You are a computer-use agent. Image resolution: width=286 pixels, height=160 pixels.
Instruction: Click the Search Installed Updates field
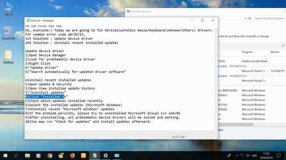coord(269,18)
